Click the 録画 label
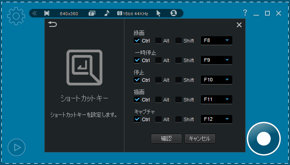The width and height of the screenshot is (290, 165). [x=139, y=33]
